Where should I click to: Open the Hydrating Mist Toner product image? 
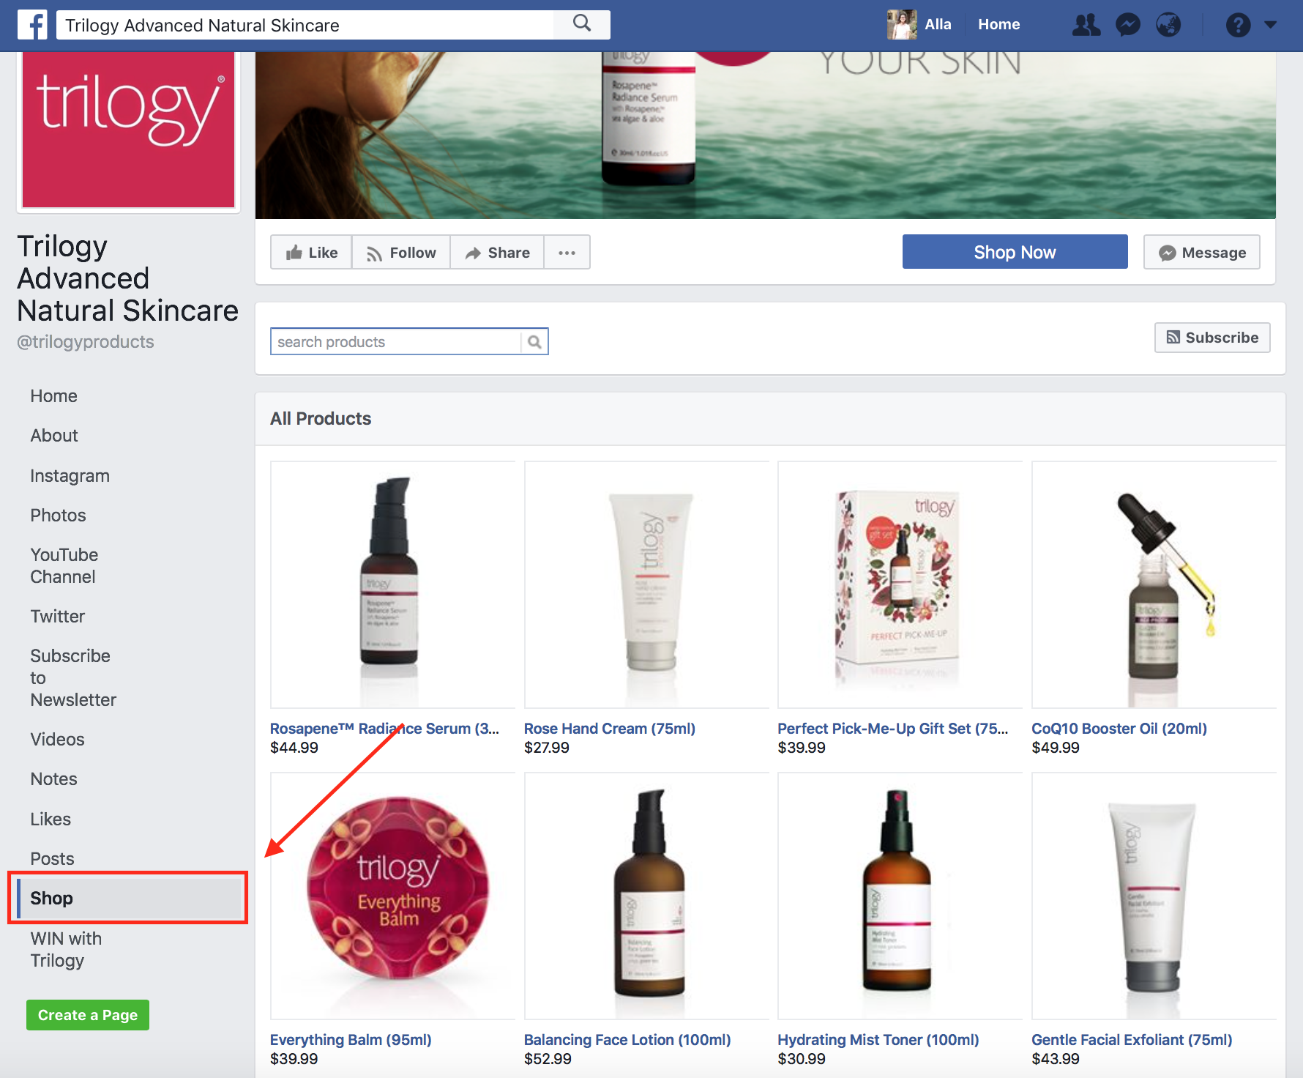(x=900, y=896)
